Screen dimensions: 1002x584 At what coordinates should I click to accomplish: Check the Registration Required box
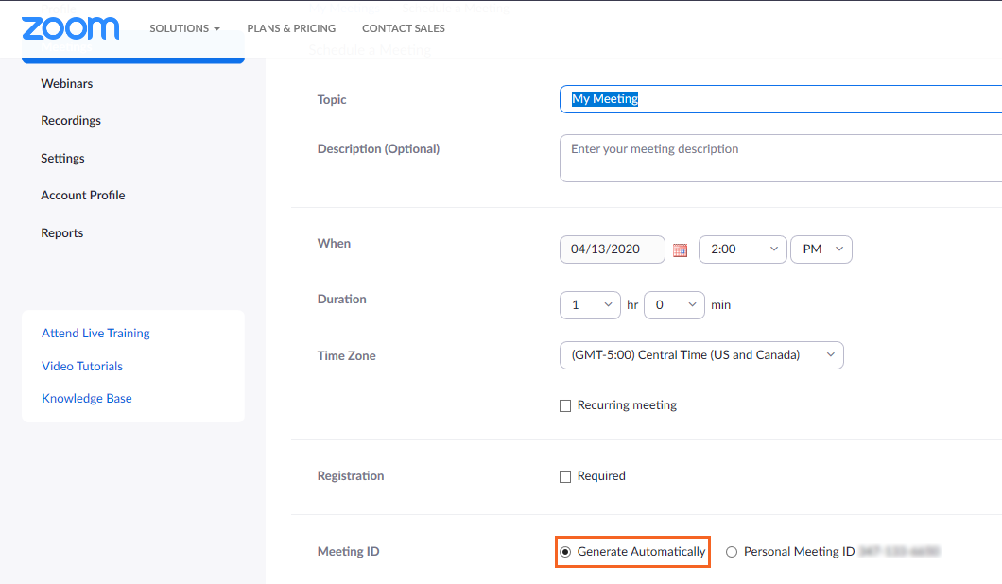565,477
